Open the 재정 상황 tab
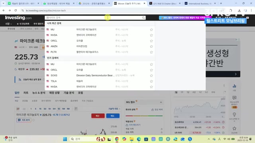255x143 pixels. (54, 93)
